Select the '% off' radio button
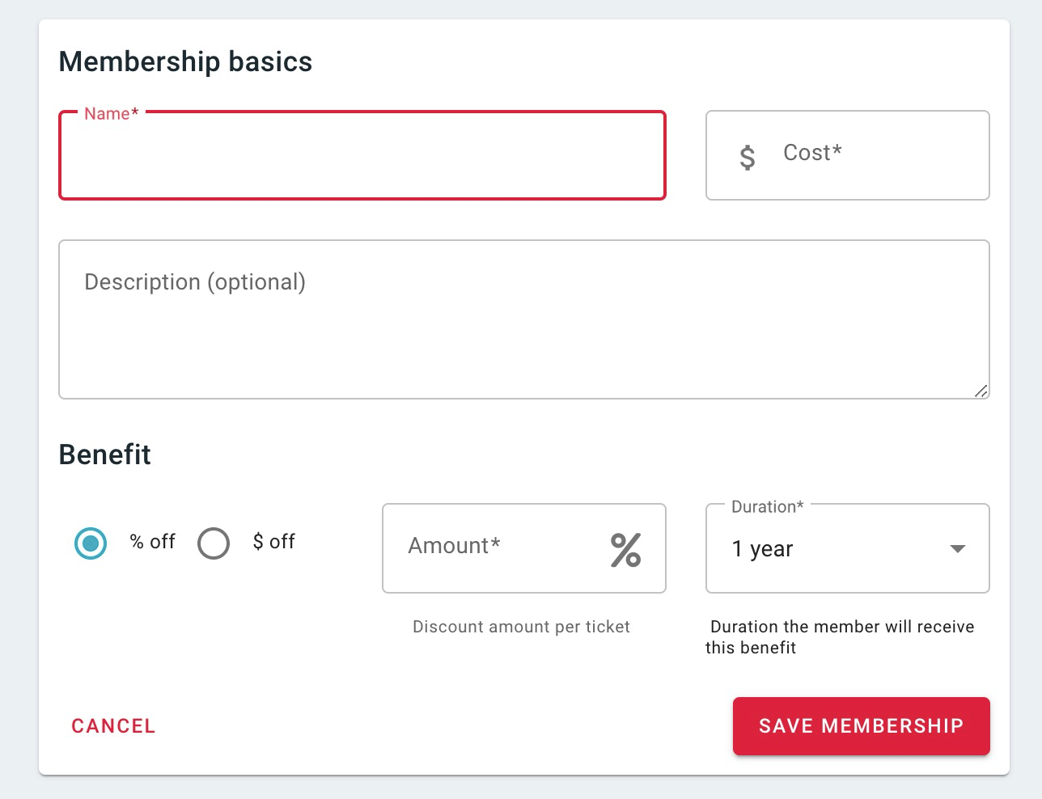Viewport: 1042px width, 799px height. pos(91,543)
